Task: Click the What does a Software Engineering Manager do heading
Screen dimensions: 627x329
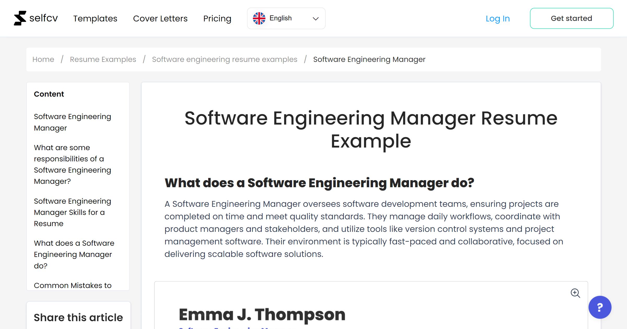Action: (x=319, y=183)
